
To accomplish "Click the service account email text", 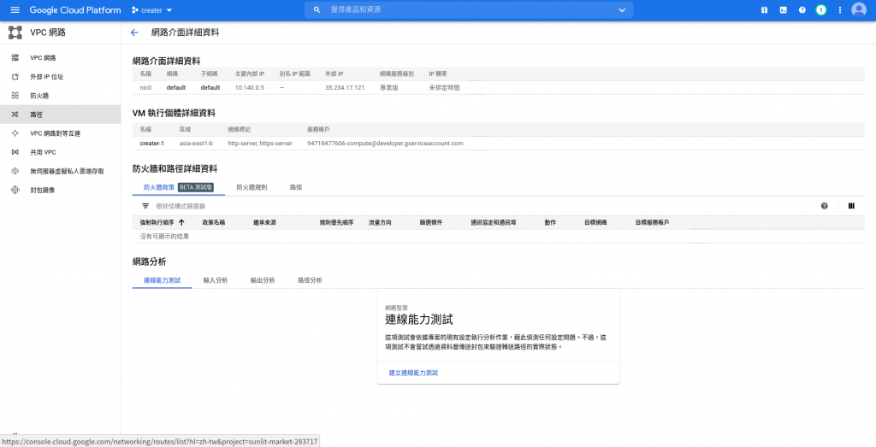I will [x=385, y=144].
